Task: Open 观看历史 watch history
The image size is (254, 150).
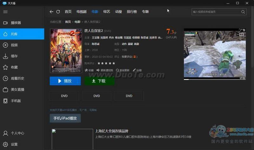Action: pyautogui.click(x=22, y=78)
